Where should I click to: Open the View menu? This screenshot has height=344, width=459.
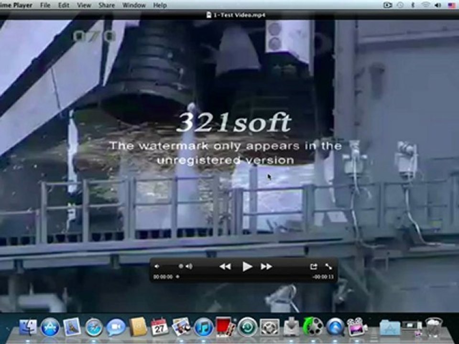[x=84, y=5]
